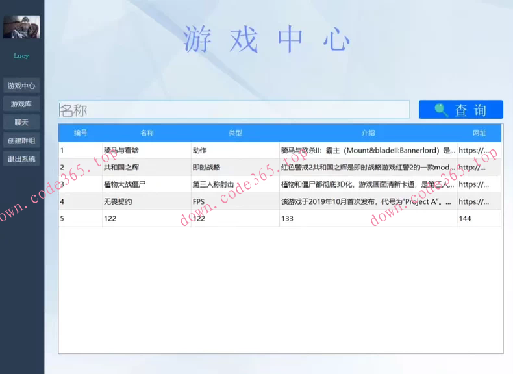Click the 红色警戒2共和国之辉 description cell
513x374 pixels.
click(x=368, y=168)
